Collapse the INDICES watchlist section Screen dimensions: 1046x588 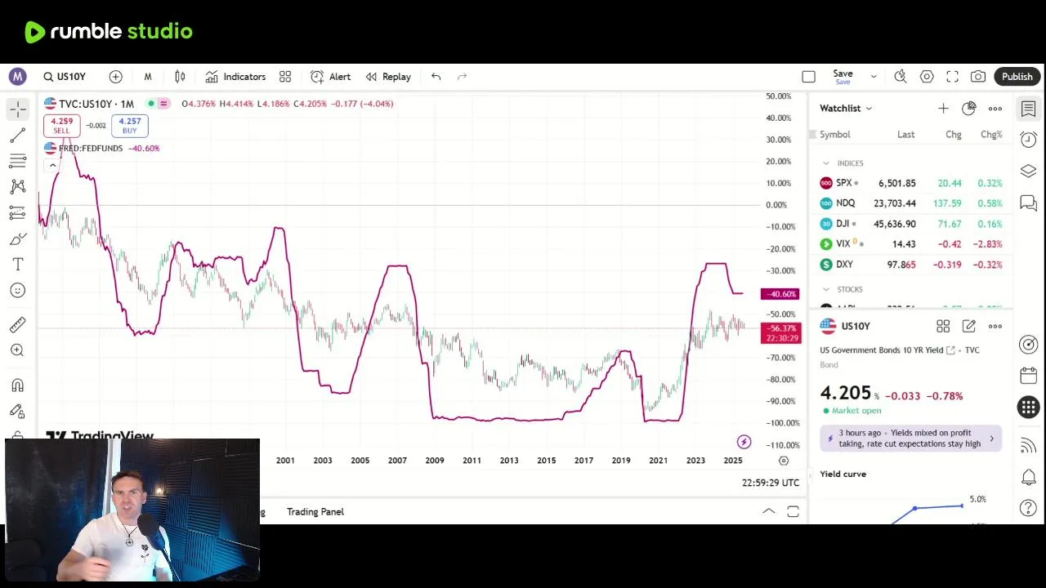pyautogui.click(x=826, y=163)
